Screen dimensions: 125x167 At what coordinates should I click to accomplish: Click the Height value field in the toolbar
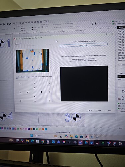[x=46, y=24]
